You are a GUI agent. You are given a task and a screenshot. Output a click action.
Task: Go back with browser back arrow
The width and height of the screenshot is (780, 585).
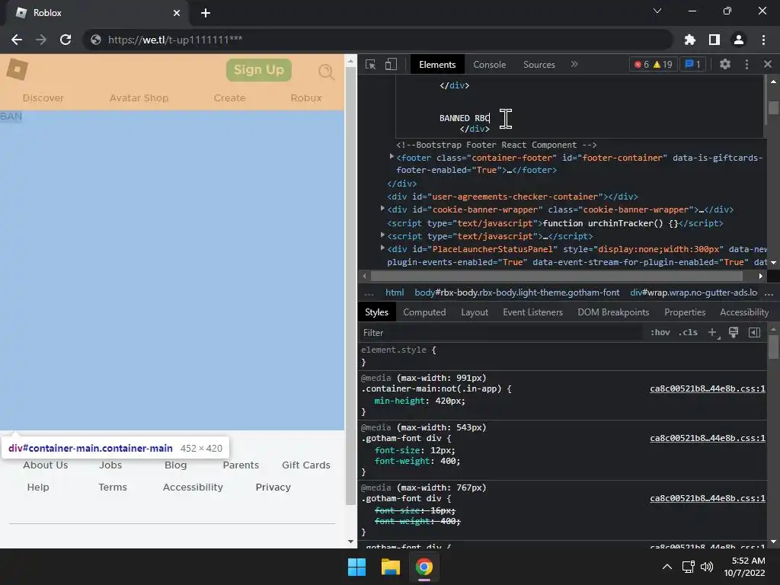17,40
